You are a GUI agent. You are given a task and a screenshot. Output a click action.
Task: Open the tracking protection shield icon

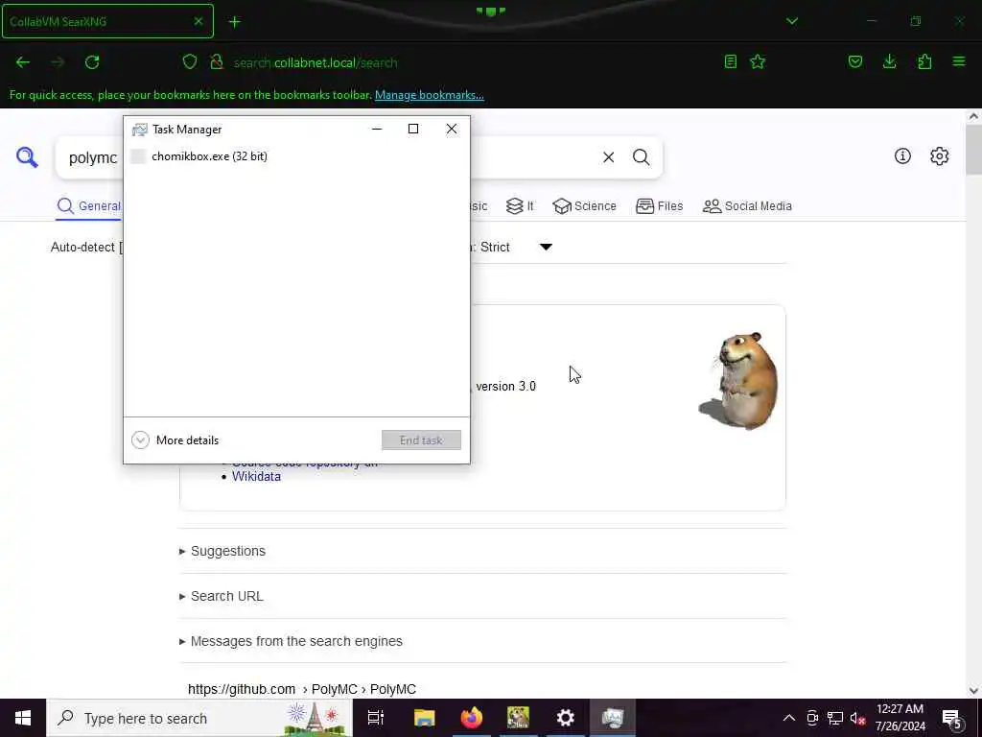(189, 61)
